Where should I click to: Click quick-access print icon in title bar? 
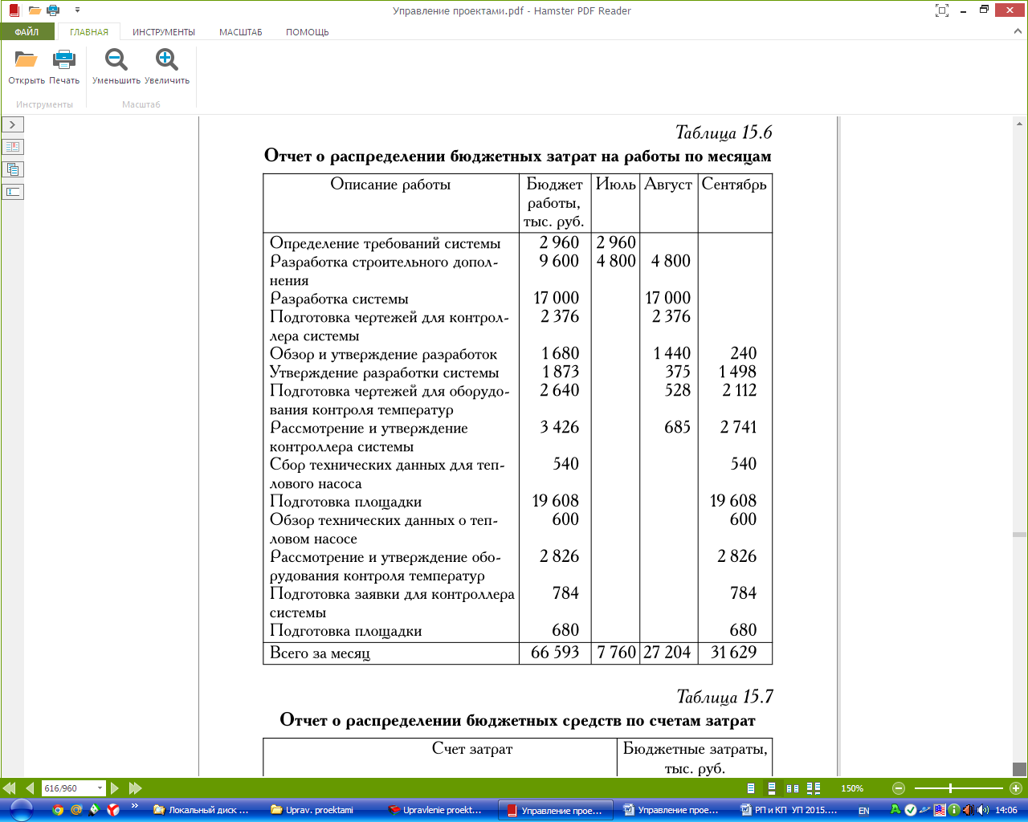53,10
